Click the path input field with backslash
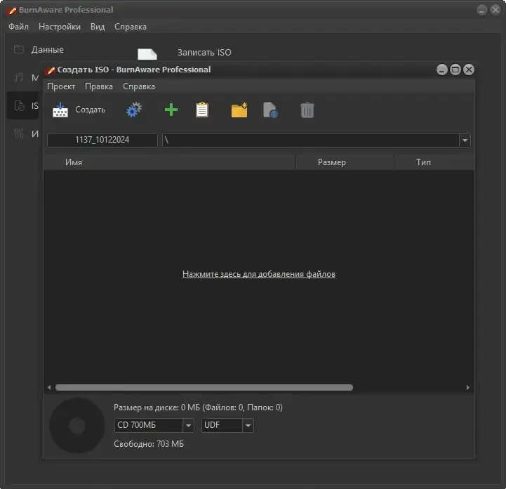The image size is (506, 489). 311,141
